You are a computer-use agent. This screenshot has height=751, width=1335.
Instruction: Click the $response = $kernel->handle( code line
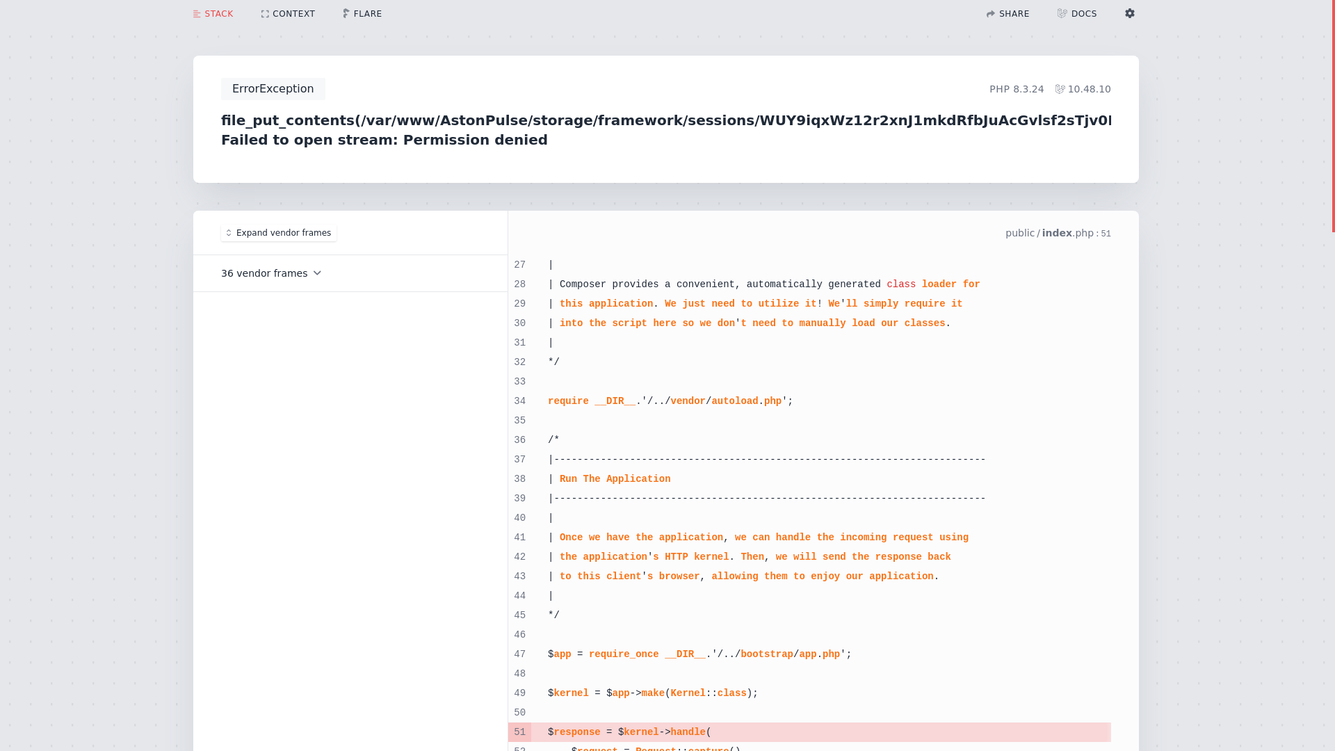click(x=630, y=732)
